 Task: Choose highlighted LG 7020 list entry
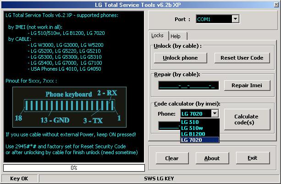tap(200, 140)
